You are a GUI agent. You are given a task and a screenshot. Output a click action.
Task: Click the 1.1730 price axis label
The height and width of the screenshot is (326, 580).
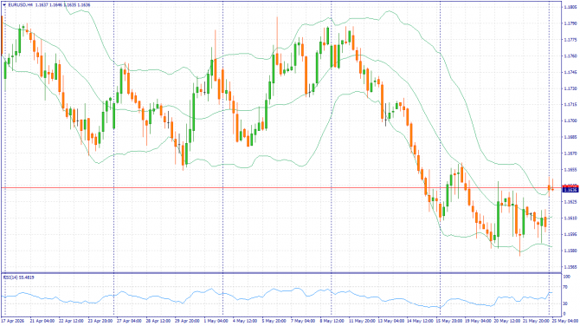coord(570,88)
